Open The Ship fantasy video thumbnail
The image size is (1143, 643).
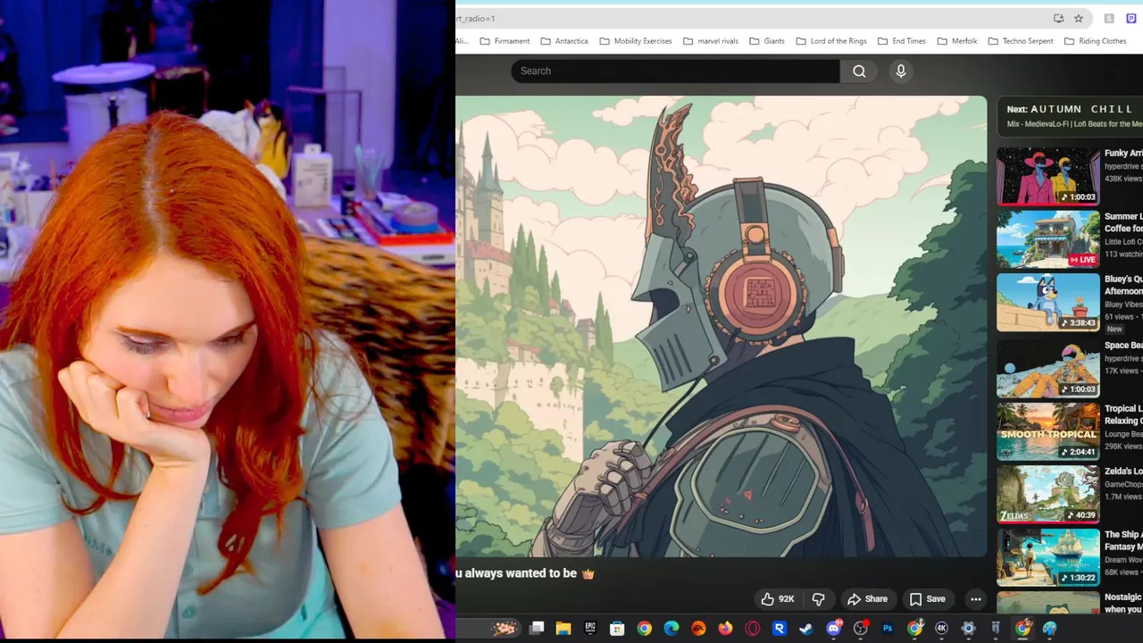1048,556
